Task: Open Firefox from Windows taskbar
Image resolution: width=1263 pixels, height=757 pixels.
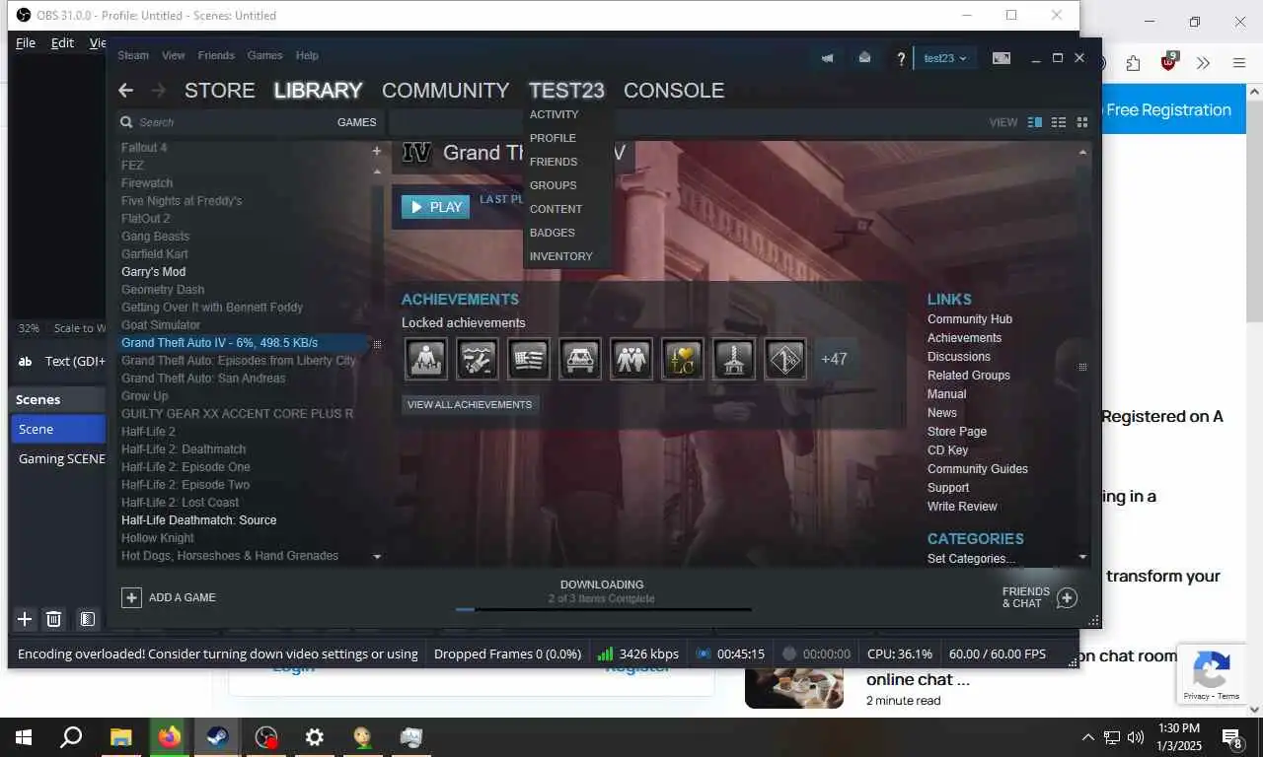Action: coord(169,737)
